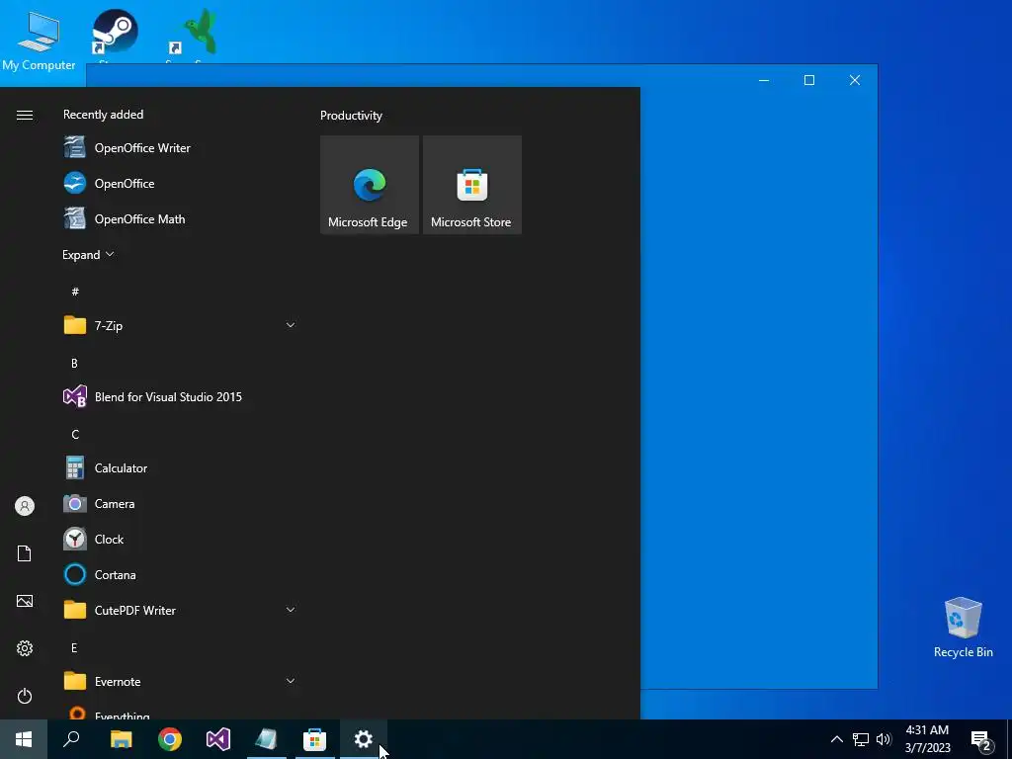Select the Steam desktop shortcut
The height and width of the screenshot is (759, 1012).
pos(115,34)
